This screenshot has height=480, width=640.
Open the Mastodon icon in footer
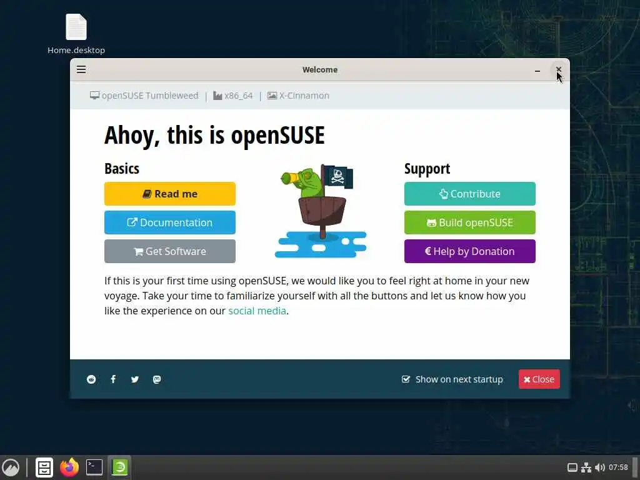pyautogui.click(x=157, y=379)
